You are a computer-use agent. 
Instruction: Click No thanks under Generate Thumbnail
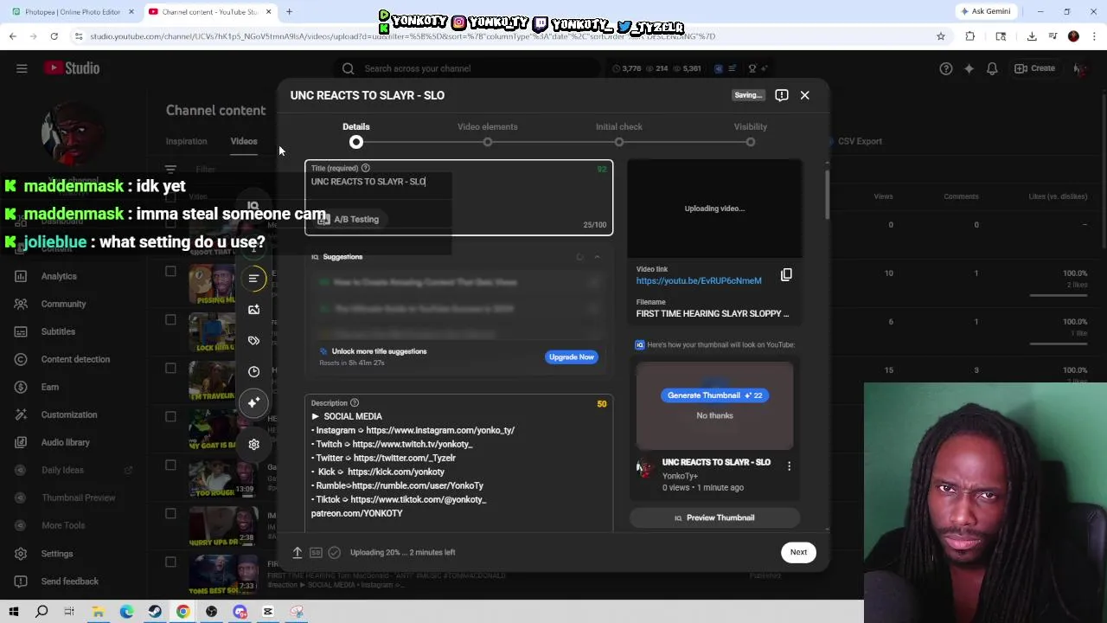715,415
